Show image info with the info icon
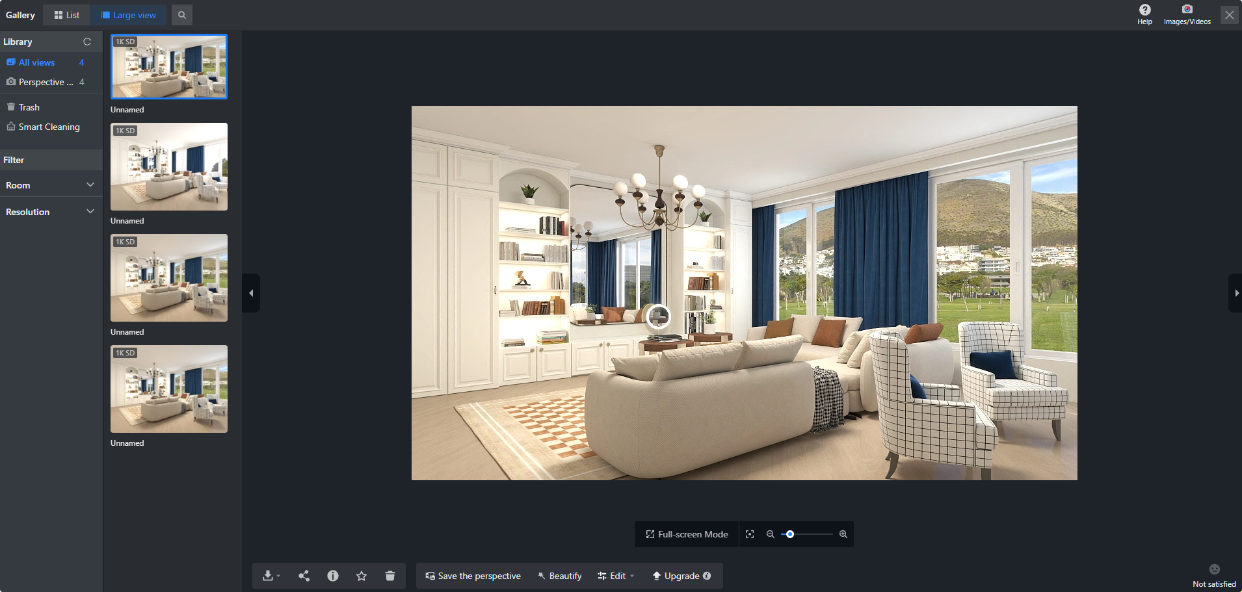The height and width of the screenshot is (592, 1242). click(333, 576)
